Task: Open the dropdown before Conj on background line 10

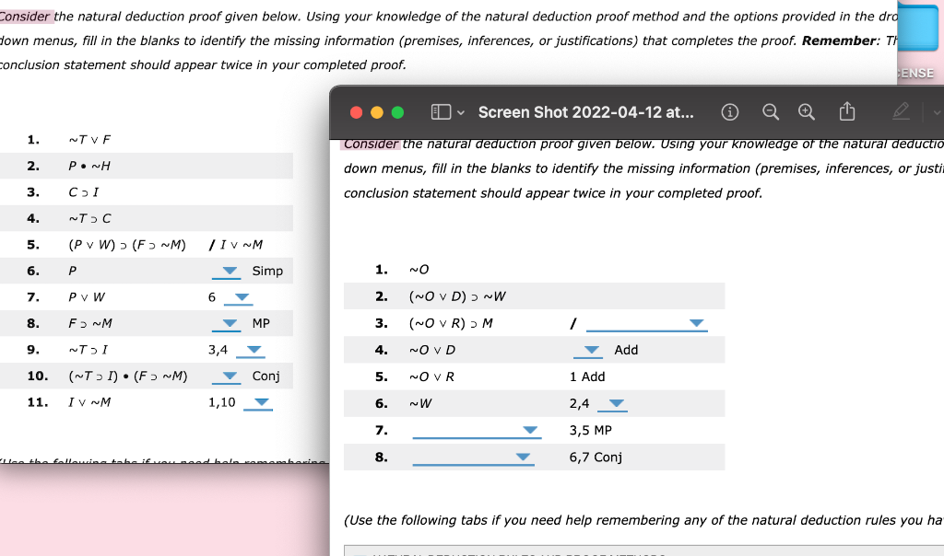Action: [227, 376]
